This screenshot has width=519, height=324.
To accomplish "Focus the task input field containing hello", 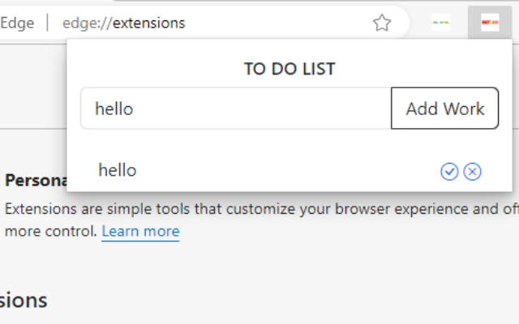I will [235, 109].
